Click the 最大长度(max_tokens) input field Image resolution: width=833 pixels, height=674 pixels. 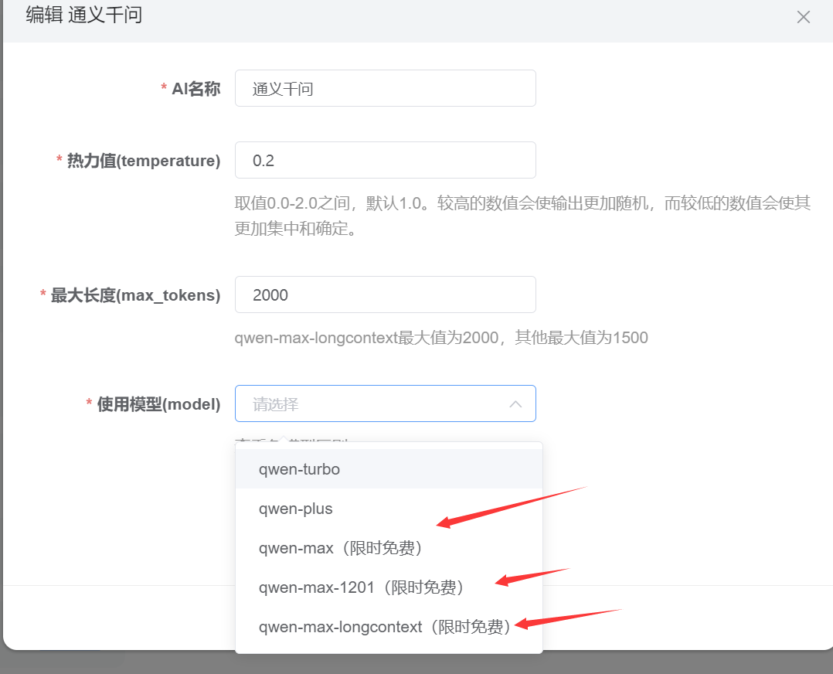[x=385, y=294]
